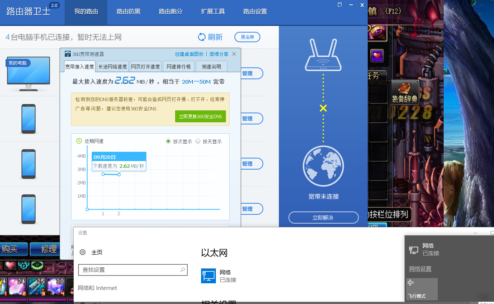494x304 pixels.
Task: Click the purple heart icon in game panel
Action: pyautogui.click(x=377, y=56)
